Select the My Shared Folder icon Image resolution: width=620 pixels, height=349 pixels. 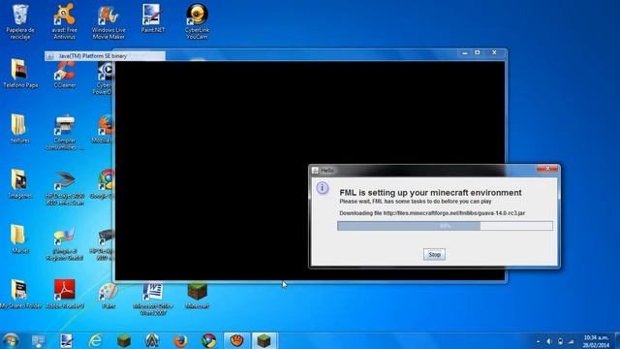[19, 295]
